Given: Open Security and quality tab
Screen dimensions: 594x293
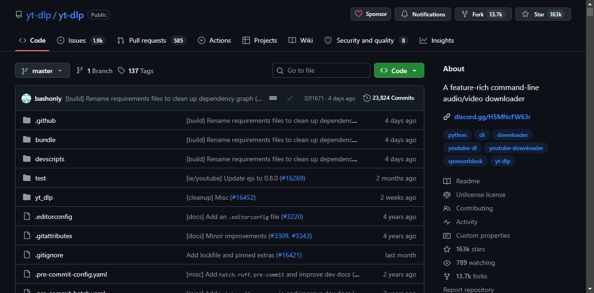Looking at the screenshot, I should click(x=366, y=40).
